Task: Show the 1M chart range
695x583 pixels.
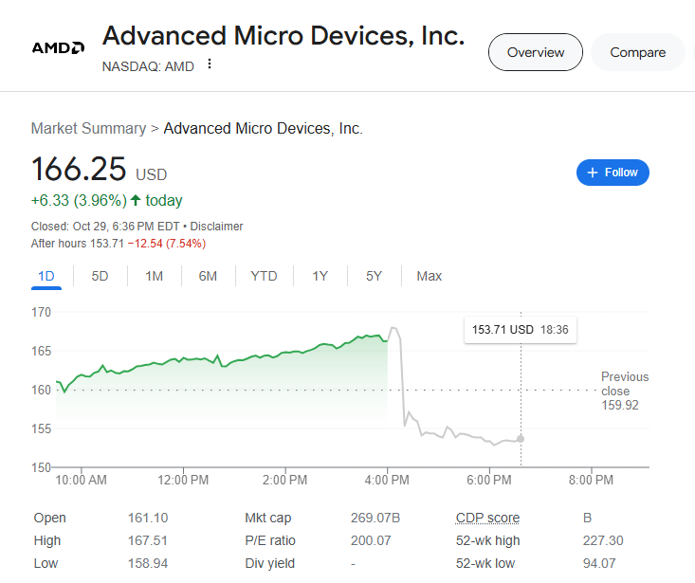Action: [x=154, y=277]
